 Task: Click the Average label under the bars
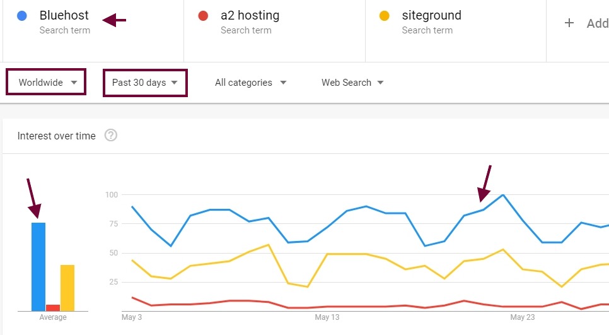pyautogui.click(x=53, y=317)
